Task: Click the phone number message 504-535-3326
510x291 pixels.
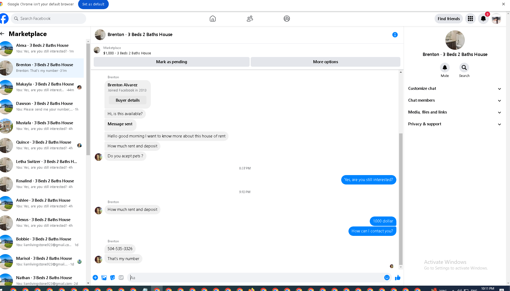Action: pos(120,249)
